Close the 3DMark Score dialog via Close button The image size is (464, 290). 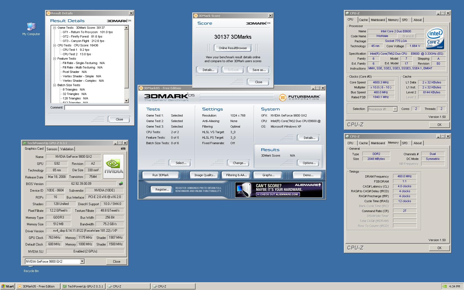259,82
